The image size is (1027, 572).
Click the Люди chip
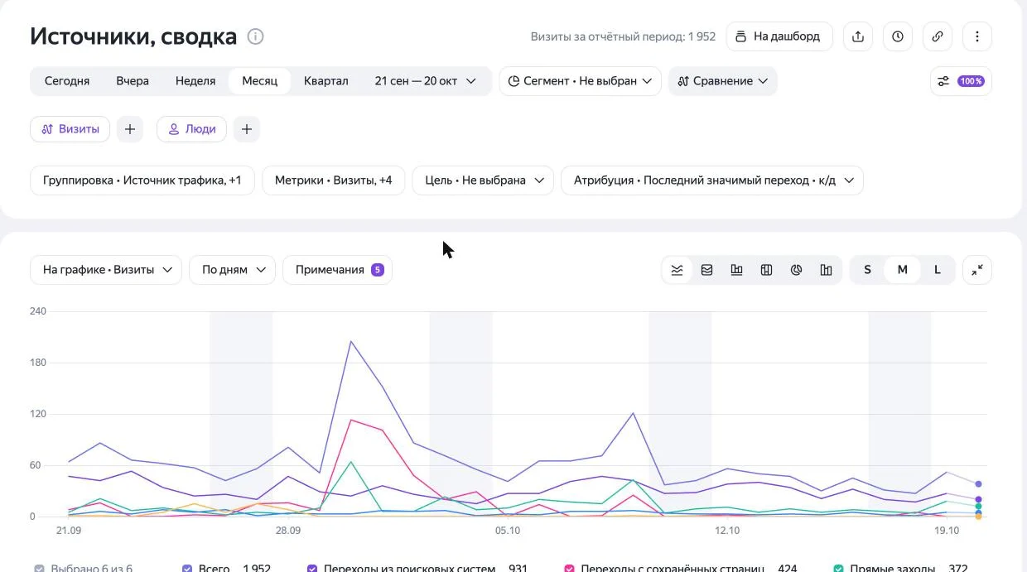click(191, 129)
